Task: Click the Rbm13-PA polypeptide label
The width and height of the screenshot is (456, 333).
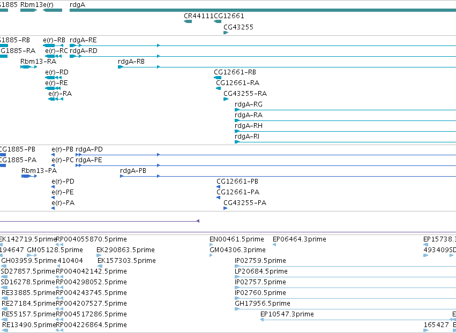Action: [x=39, y=171]
